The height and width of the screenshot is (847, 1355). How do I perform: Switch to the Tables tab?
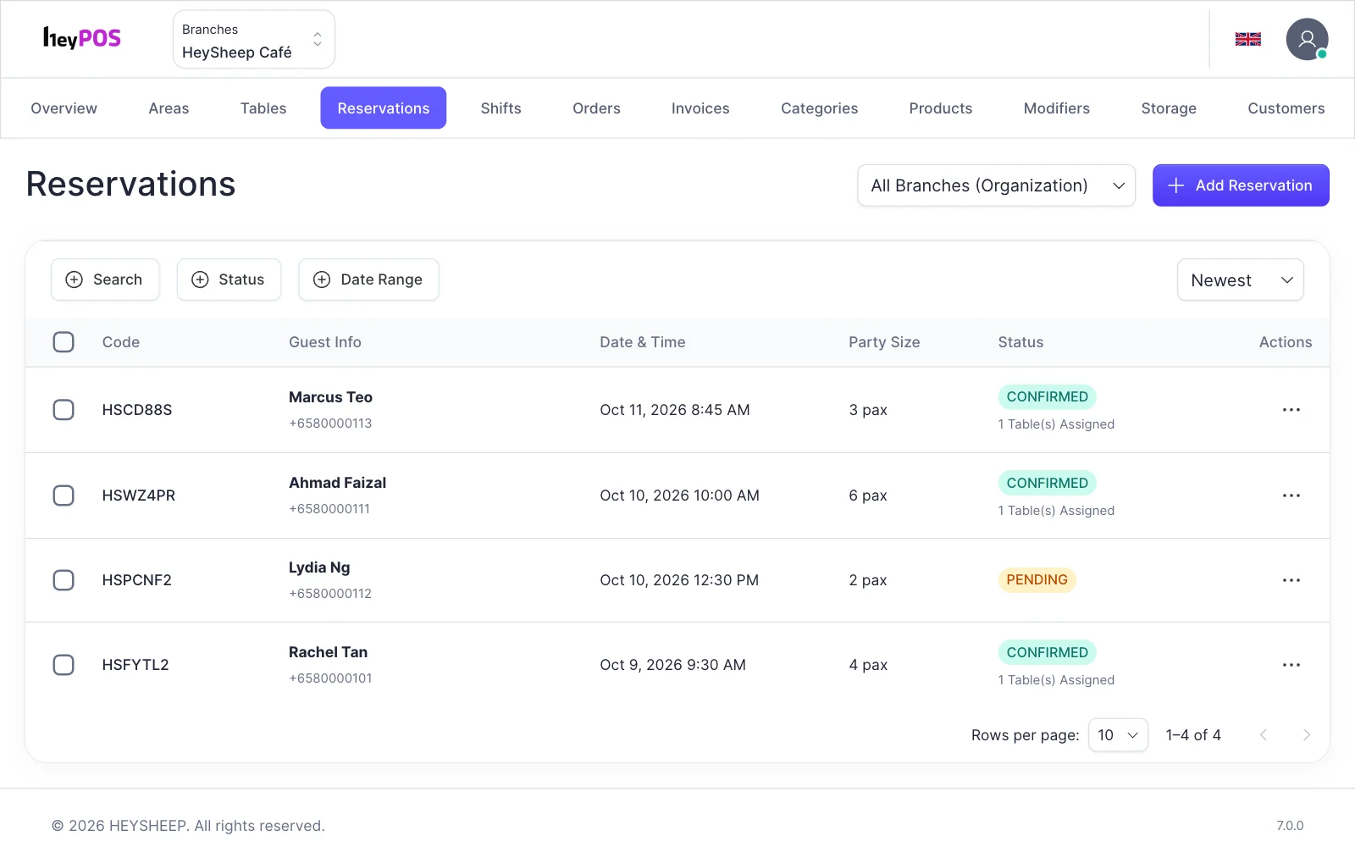point(263,108)
